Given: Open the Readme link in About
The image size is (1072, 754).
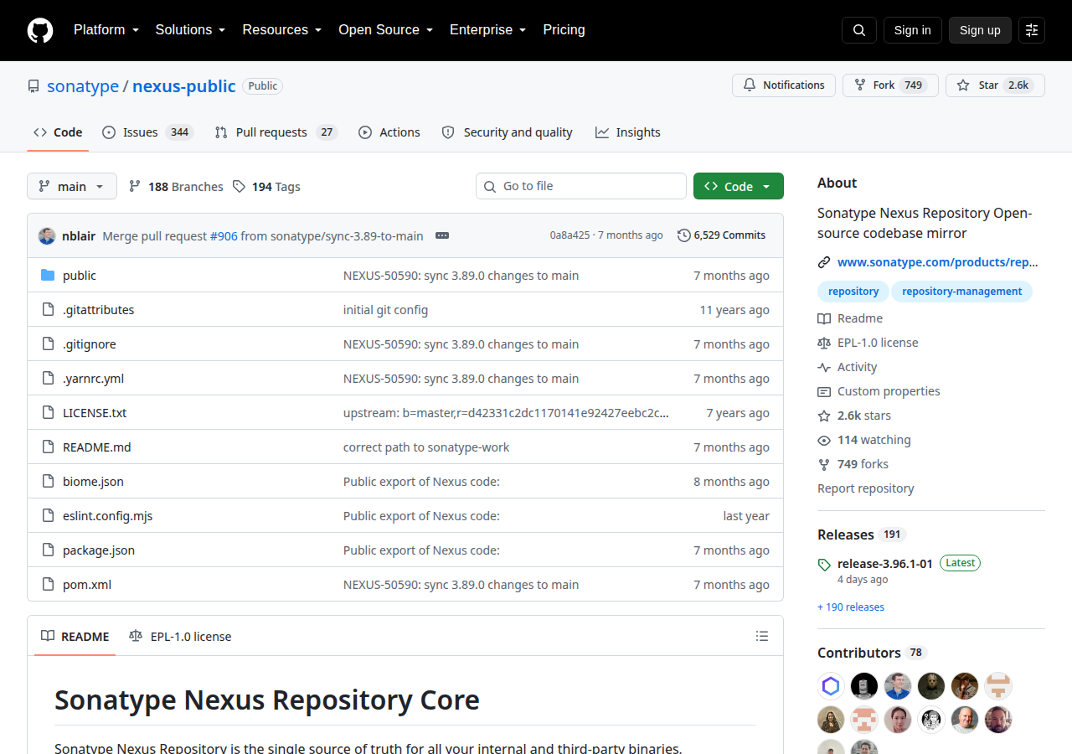Looking at the screenshot, I should (x=850, y=318).
